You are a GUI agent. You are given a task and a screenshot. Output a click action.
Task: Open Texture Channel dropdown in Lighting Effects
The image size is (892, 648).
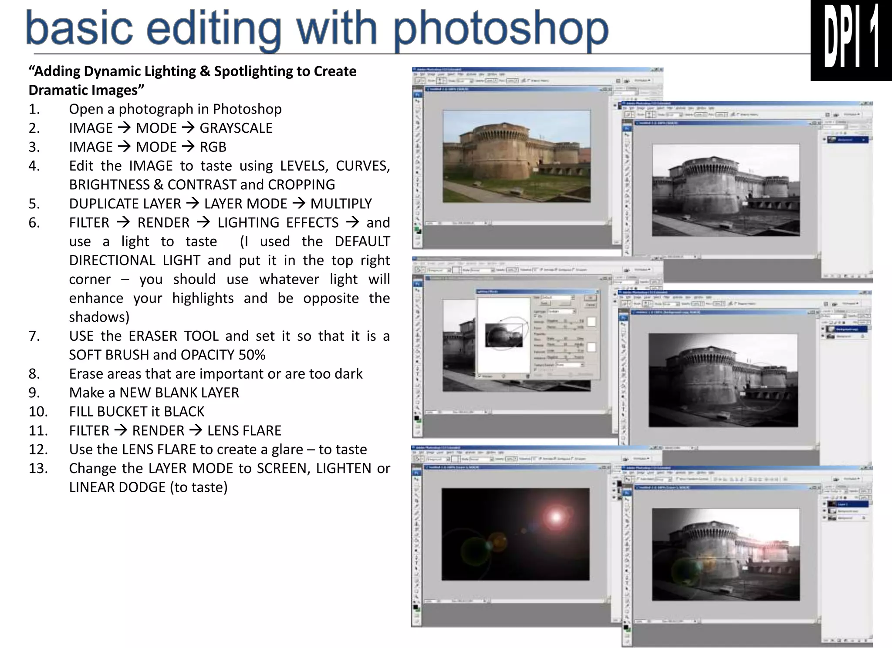(570, 365)
